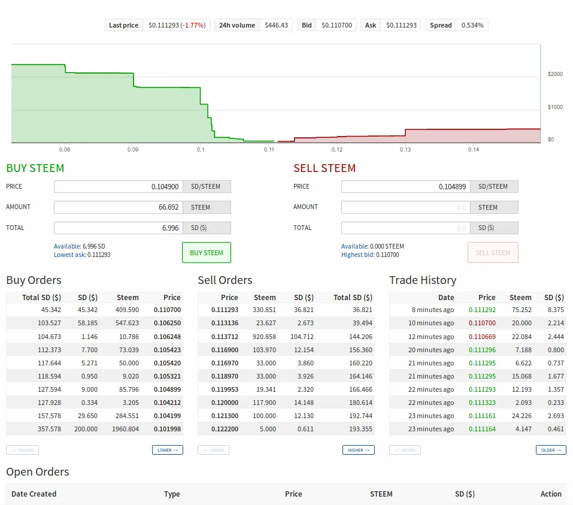Focus the Buy Steem amount input field
Viewport: 573px width, 505px height.
pyautogui.click(x=119, y=207)
